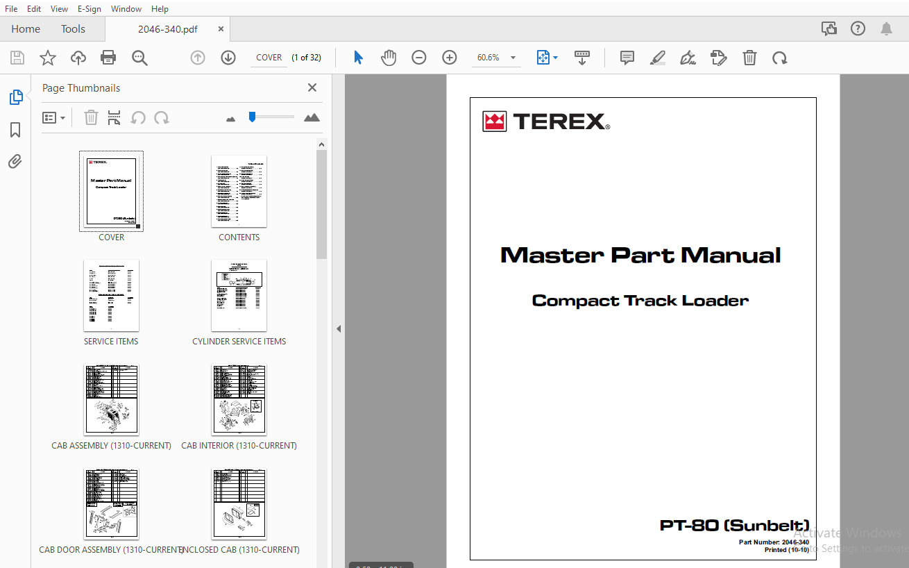View notifications bell
909x568 pixels.
pyautogui.click(x=886, y=28)
